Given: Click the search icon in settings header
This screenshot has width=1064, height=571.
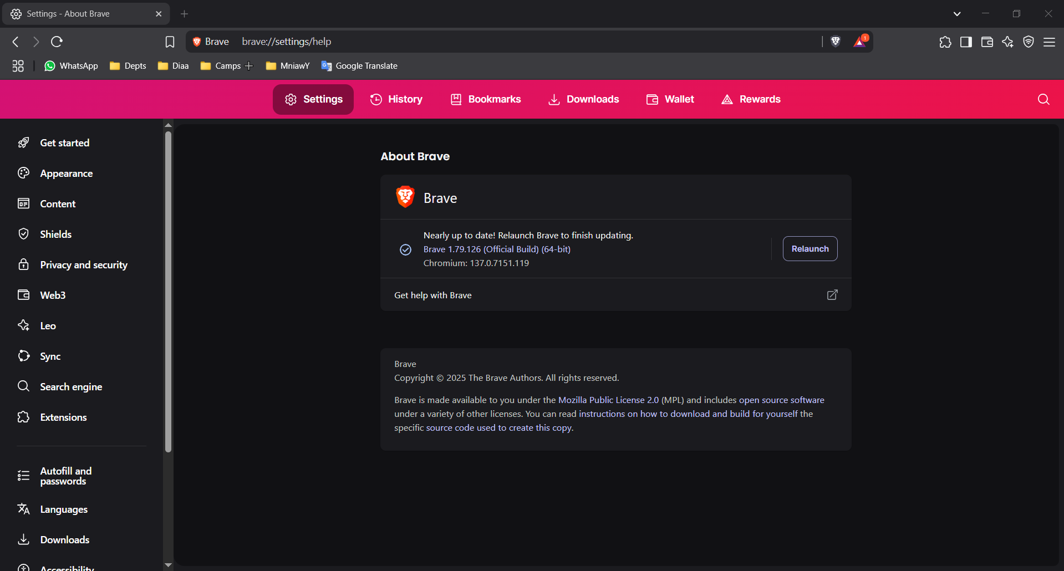Looking at the screenshot, I should [1043, 99].
